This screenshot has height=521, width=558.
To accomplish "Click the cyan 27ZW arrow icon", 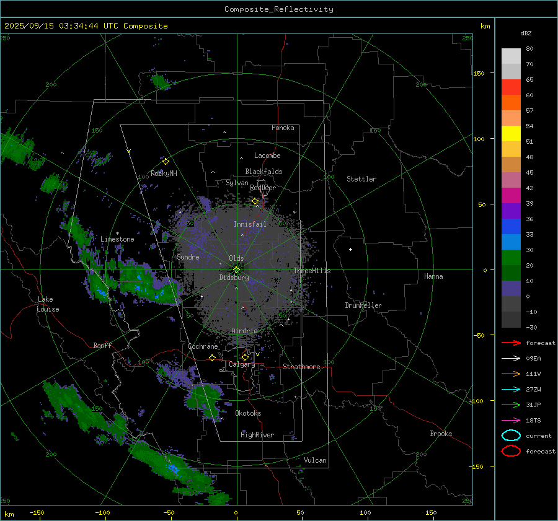I will pyautogui.click(x=511, y=390).
